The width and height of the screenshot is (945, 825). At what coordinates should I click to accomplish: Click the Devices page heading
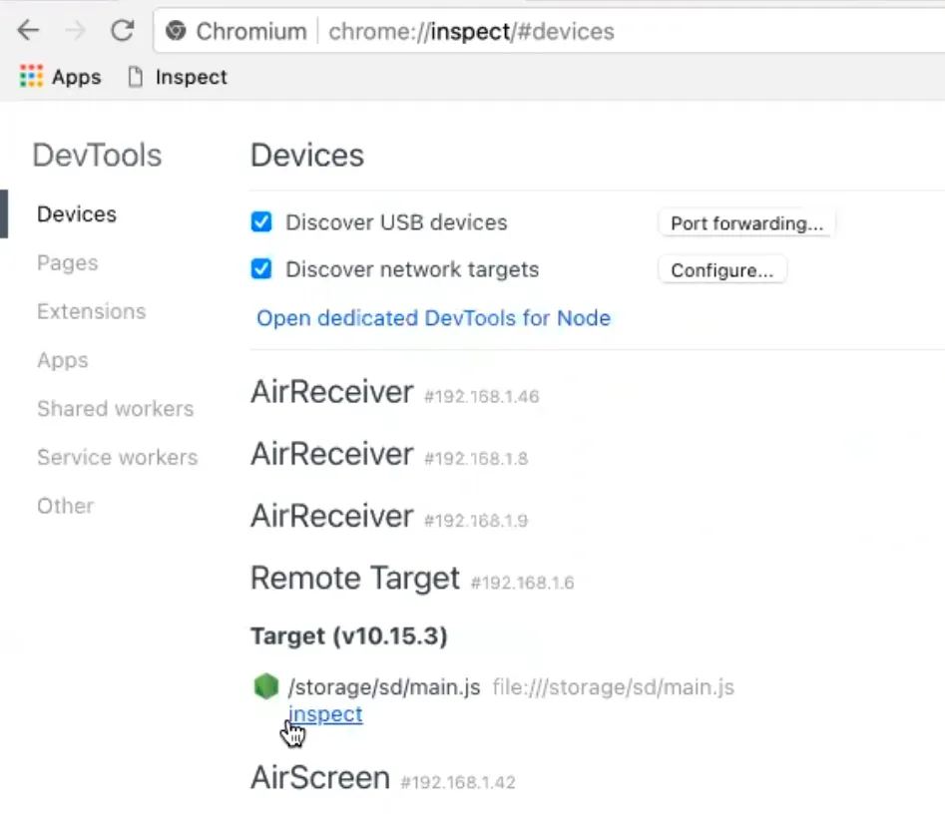pyautogui.click(x=307, y=155)
